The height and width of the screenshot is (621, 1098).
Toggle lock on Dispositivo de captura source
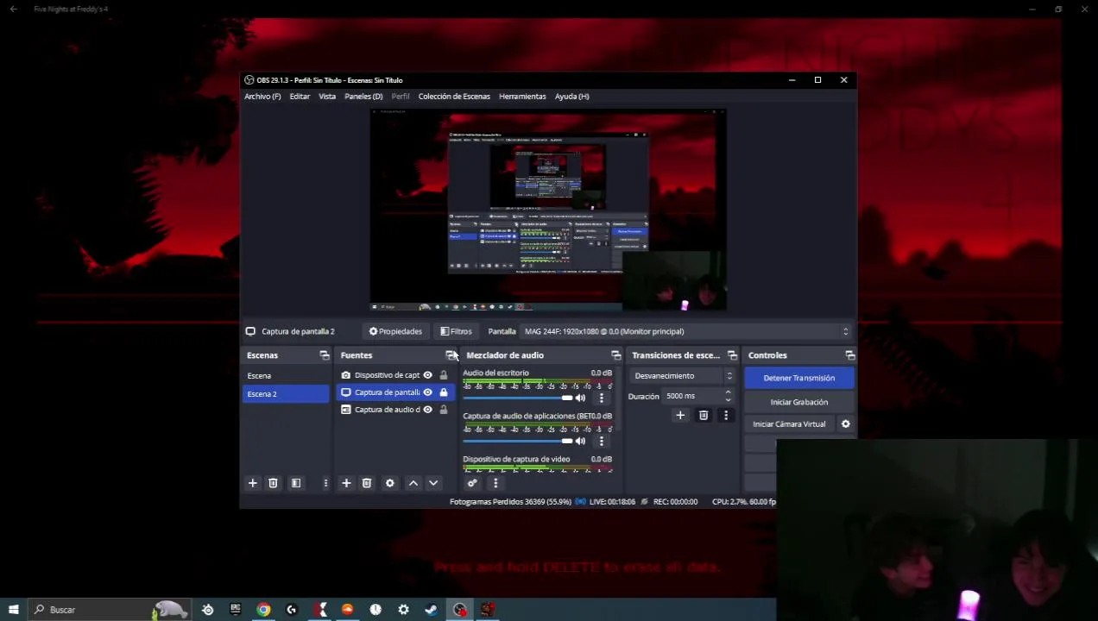[x=444, y=375]
